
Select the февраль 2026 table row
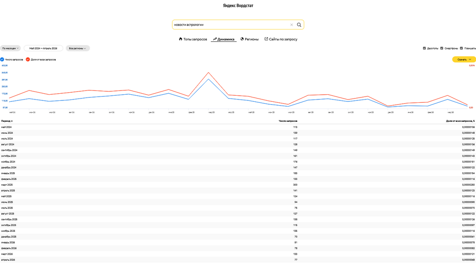[x=238, y=248]
